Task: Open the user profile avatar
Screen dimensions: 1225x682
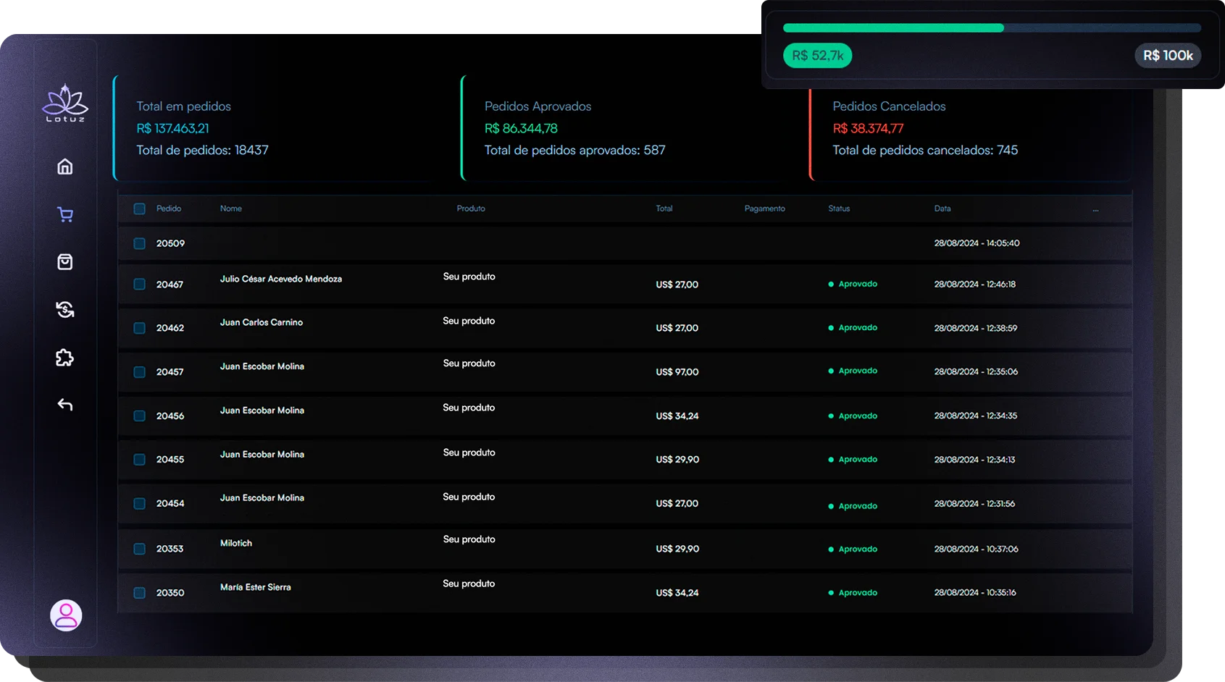Action: (x=66, y=615)
